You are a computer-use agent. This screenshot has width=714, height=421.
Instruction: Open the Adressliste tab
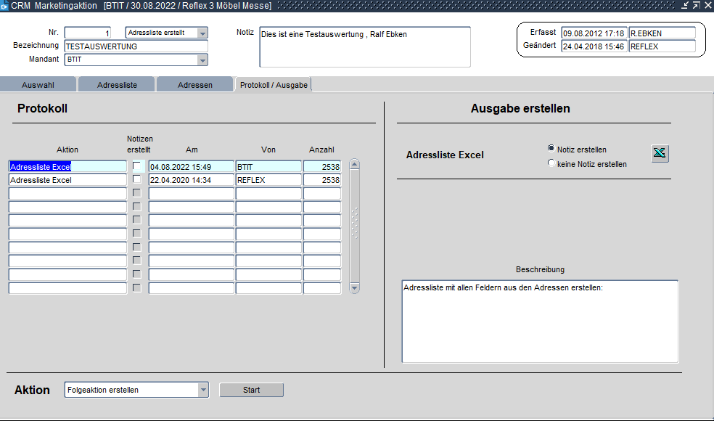tap(117, 85)
